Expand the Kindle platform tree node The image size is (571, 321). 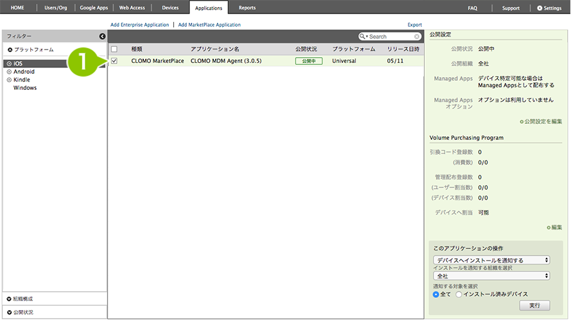pyautogui.click(x=9, y=80)
